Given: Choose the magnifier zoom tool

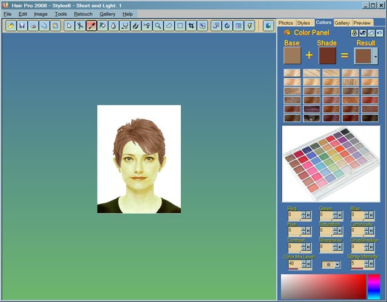Looking at the screenshot, I should tap(158, 26).
